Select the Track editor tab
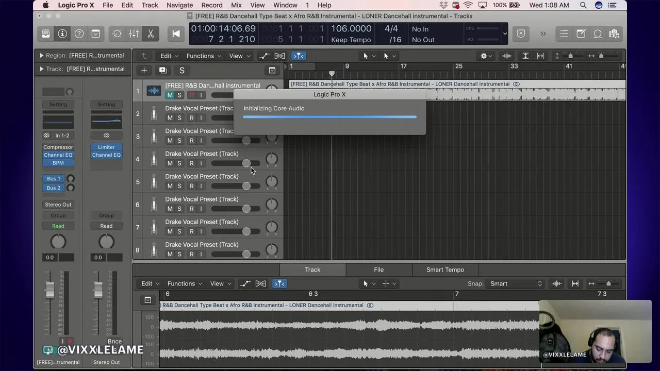This screenshot has width=660, height=371. pos(312,269)
